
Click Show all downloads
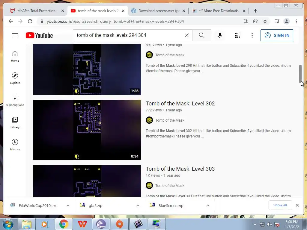(x=280, y=205)
